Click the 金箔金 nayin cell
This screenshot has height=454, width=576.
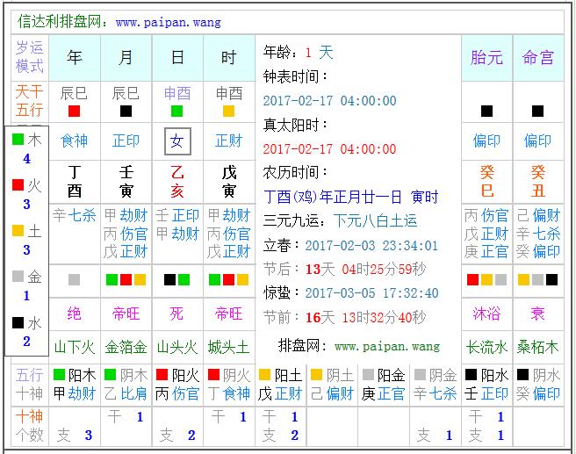click(x=126, y=347)
